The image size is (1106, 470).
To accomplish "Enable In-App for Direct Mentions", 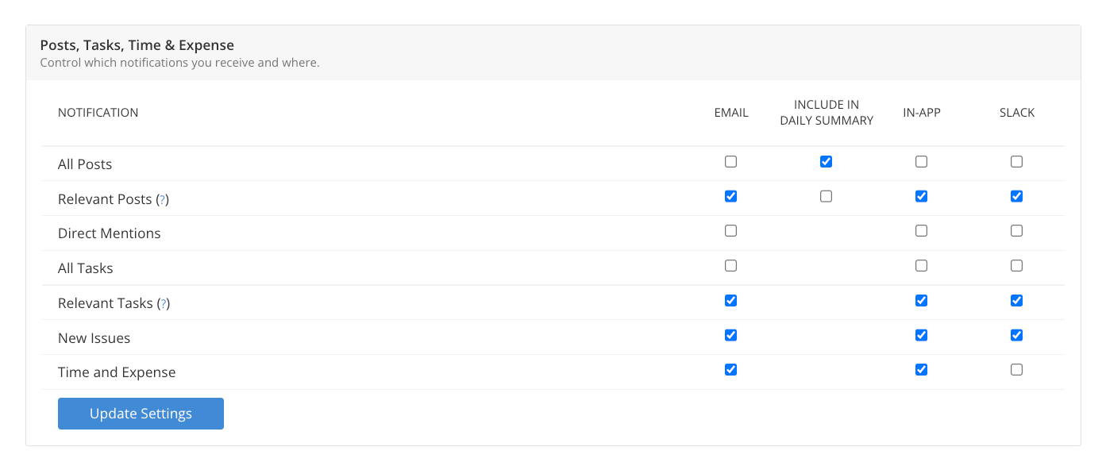I will click(921, 231).
